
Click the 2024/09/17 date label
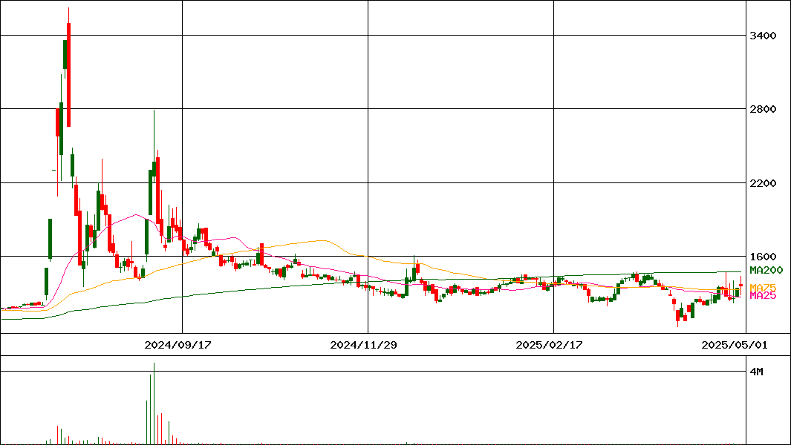[178, 345]
